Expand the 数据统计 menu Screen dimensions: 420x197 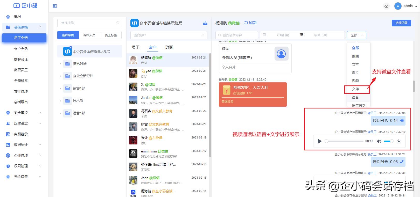[x=40, y=145]
